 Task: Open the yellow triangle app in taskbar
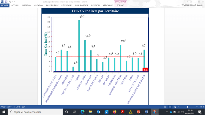pos(130,112)
